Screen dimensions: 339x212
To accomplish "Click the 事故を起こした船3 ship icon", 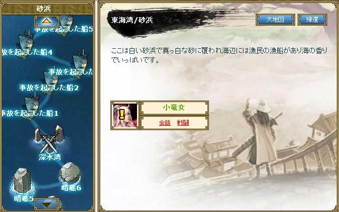I will [x=80, y=63].
